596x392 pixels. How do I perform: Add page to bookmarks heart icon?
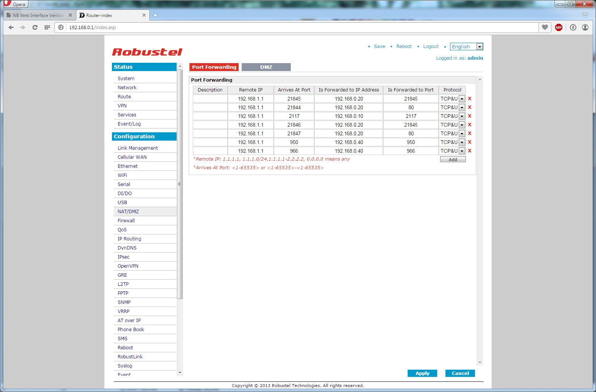pos(545,27)
